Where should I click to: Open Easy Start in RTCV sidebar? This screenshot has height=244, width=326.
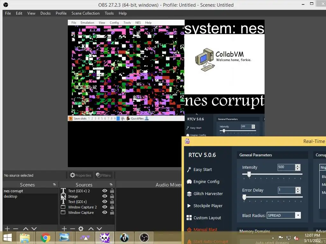[x=199, y=170]
